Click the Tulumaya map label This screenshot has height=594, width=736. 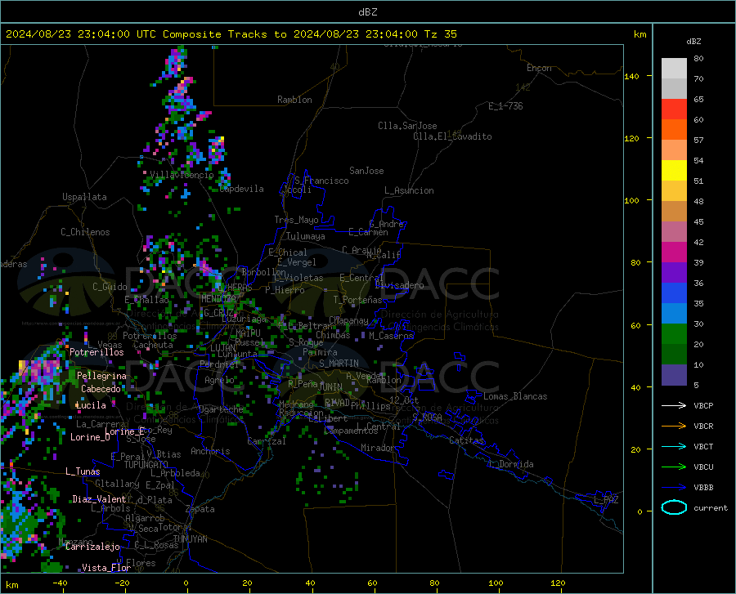(306, 236)
